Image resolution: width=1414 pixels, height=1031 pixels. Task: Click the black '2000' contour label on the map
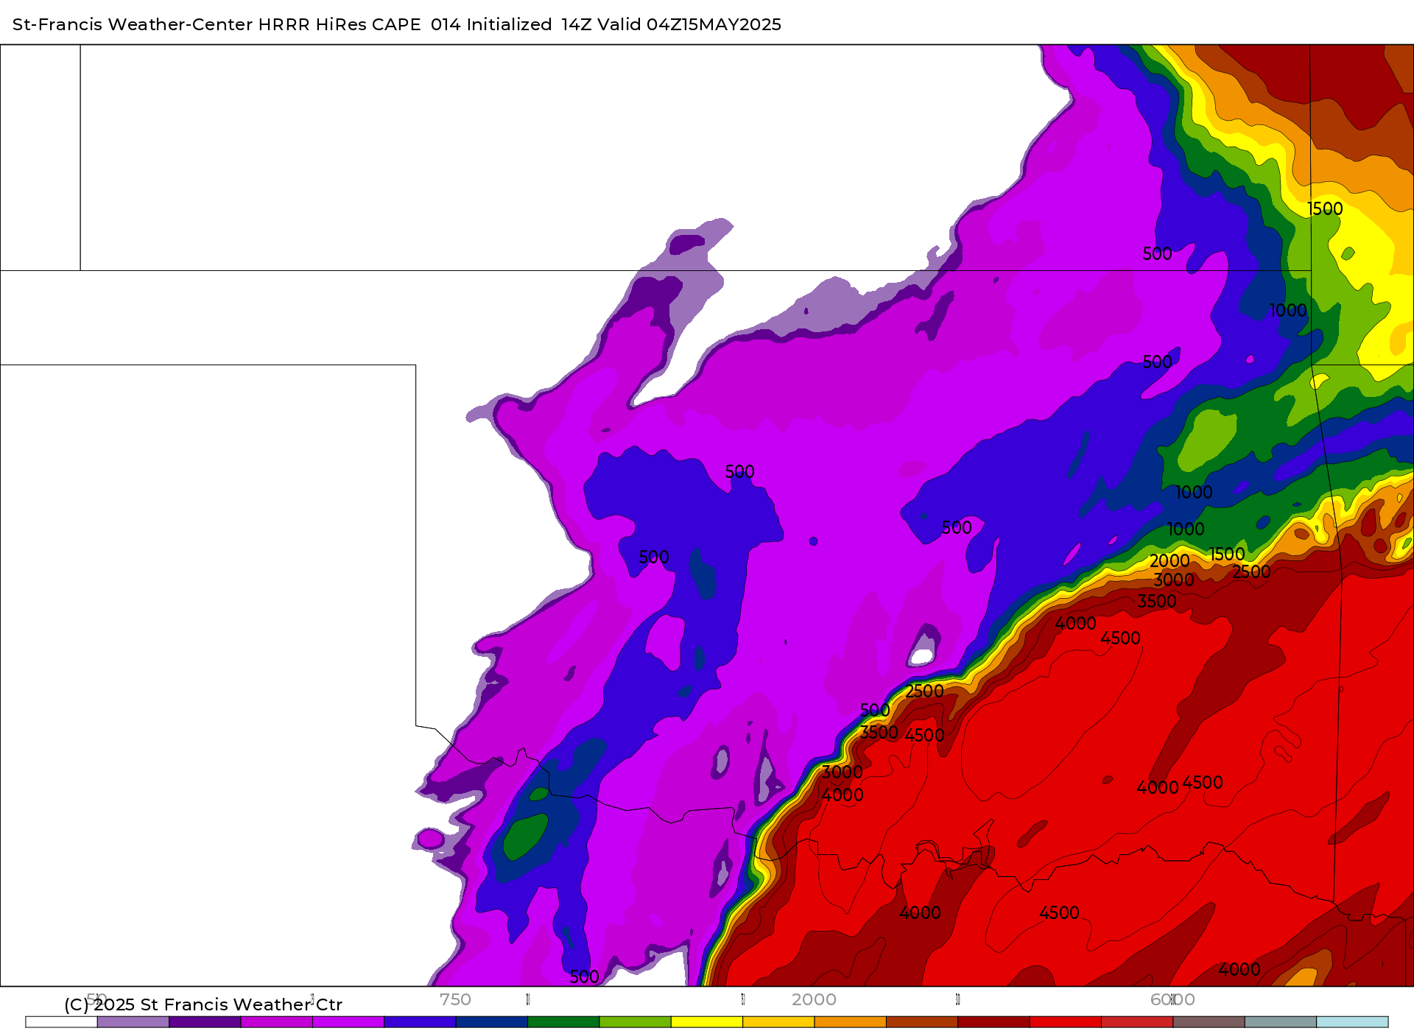pyautogui.click(x=1169, y=561)
